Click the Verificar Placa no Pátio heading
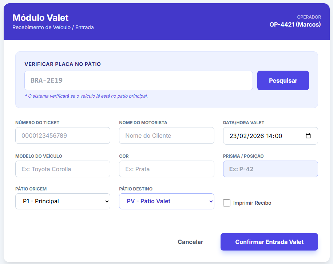This screenshot has height=264, width=333. 63,64
